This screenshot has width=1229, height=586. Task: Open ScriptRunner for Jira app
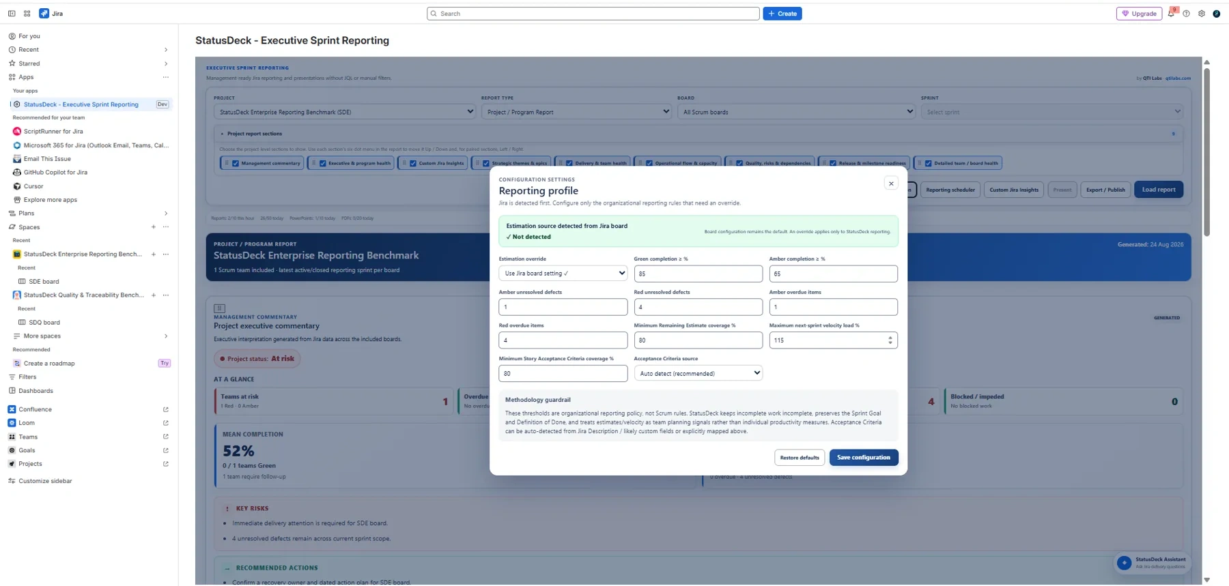tap(53, 132)
